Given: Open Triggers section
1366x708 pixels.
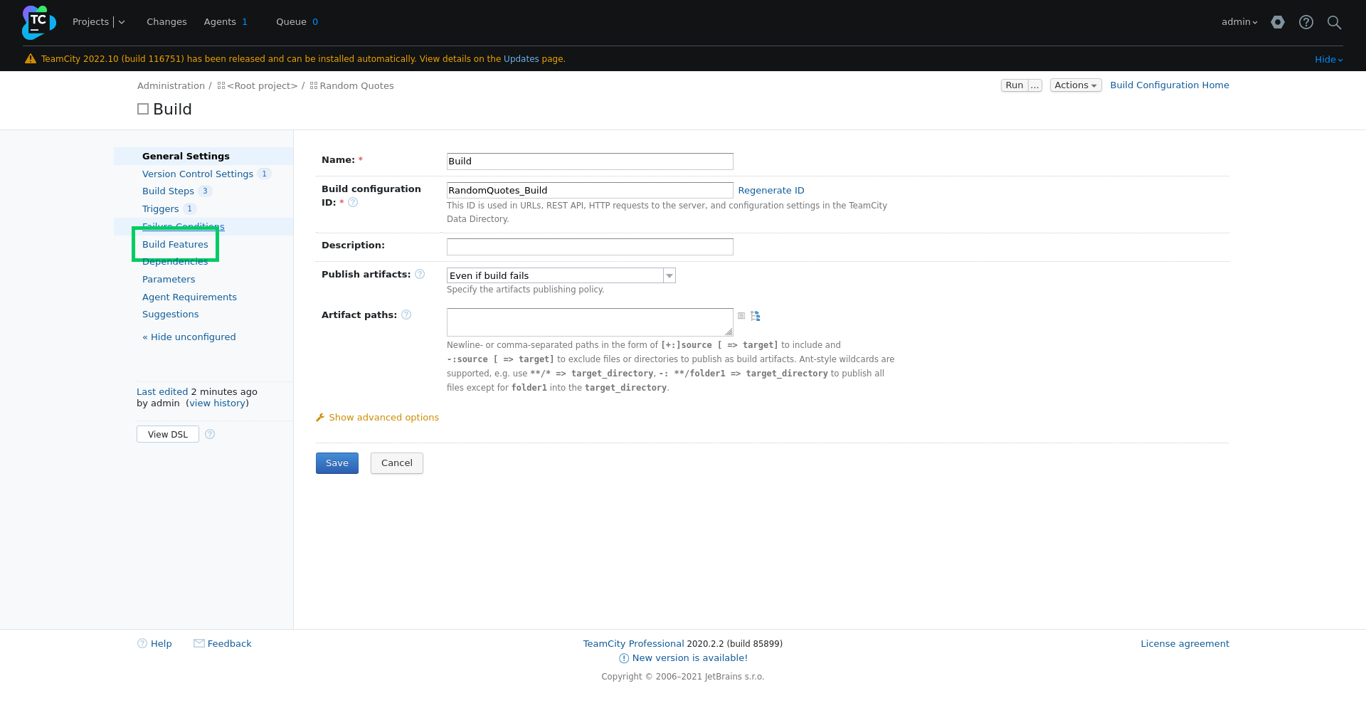Looking at the screenshot, I should (160, 209).
